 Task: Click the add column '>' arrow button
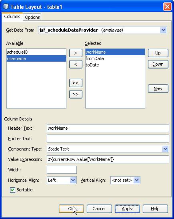click(76, 53)
